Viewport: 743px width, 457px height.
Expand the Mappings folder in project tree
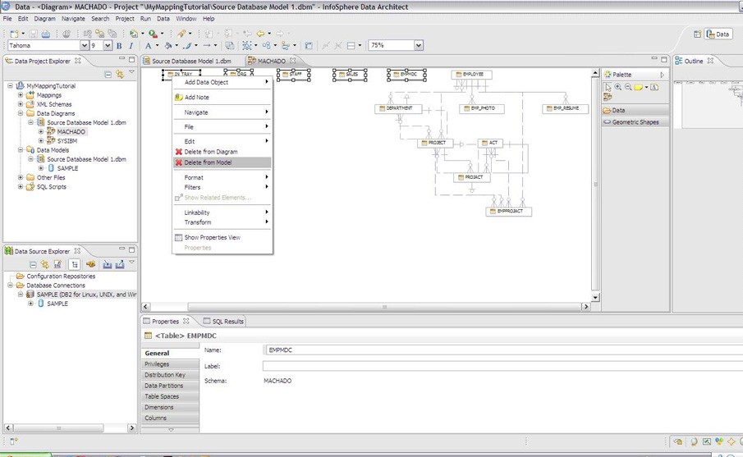(x=21, y=95)
